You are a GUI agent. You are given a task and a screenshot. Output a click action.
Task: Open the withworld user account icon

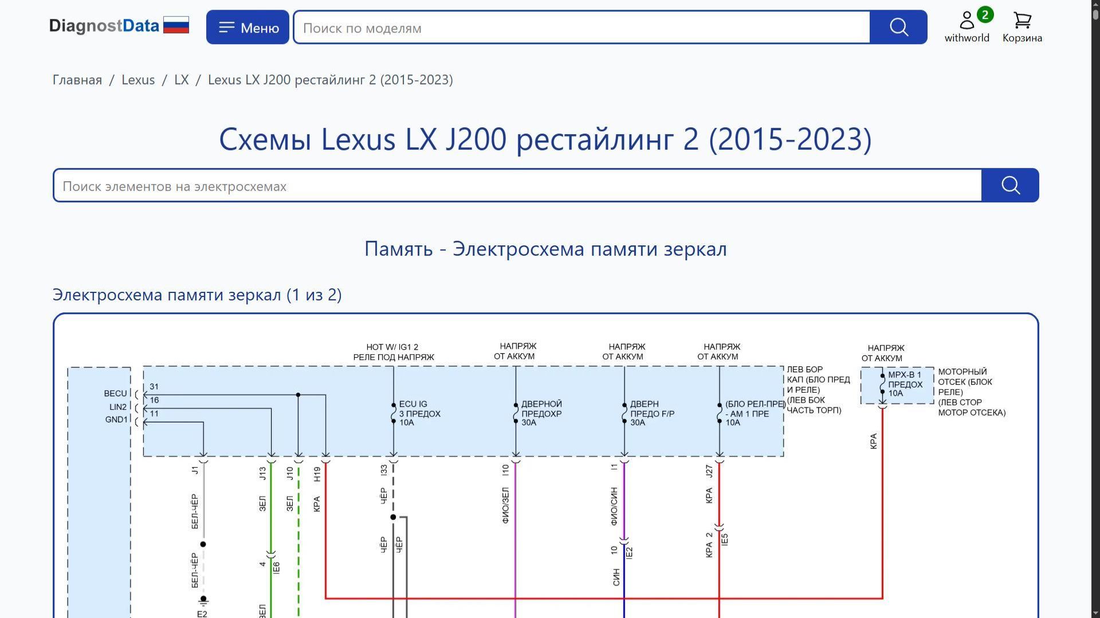(967, 26)
